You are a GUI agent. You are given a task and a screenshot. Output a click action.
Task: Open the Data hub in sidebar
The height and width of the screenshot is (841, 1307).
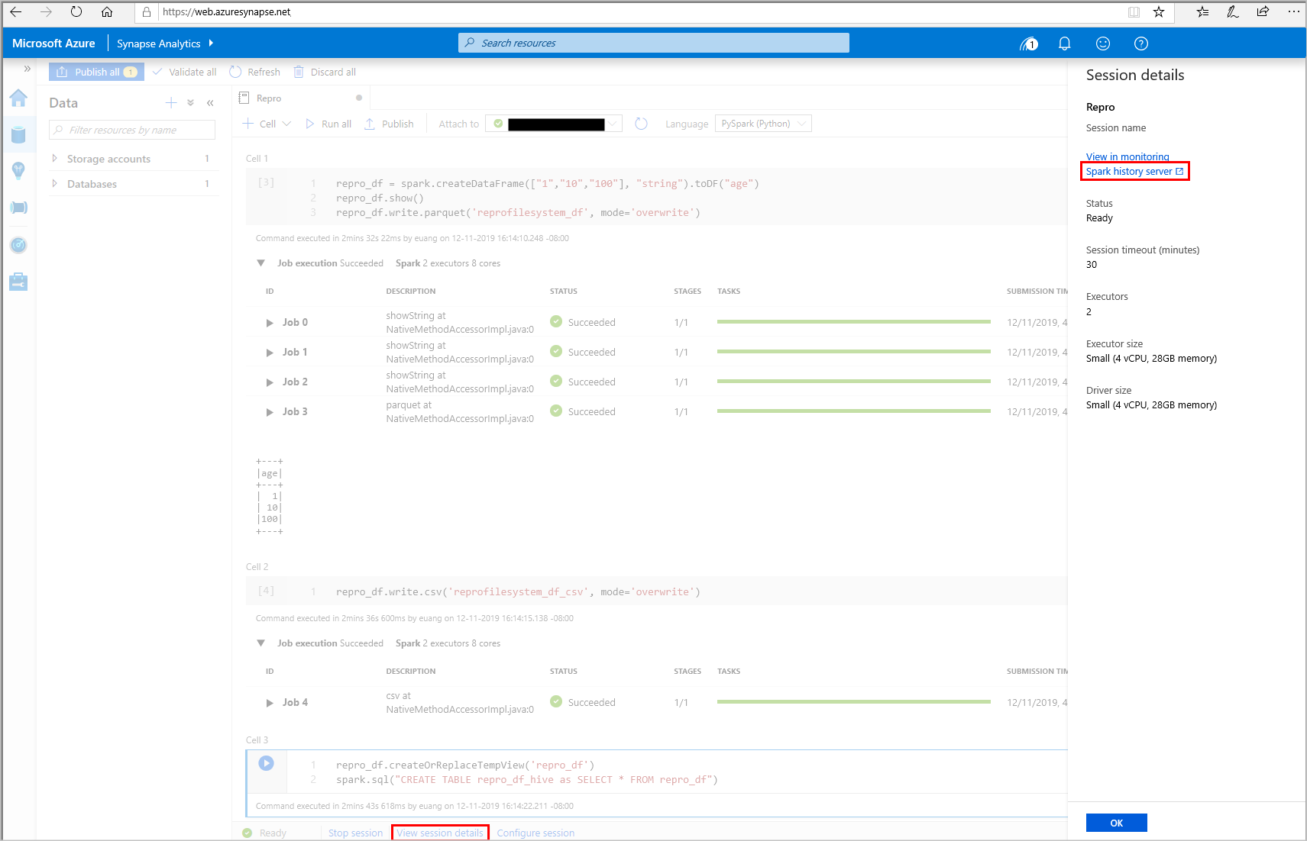(x=18, y=135)
